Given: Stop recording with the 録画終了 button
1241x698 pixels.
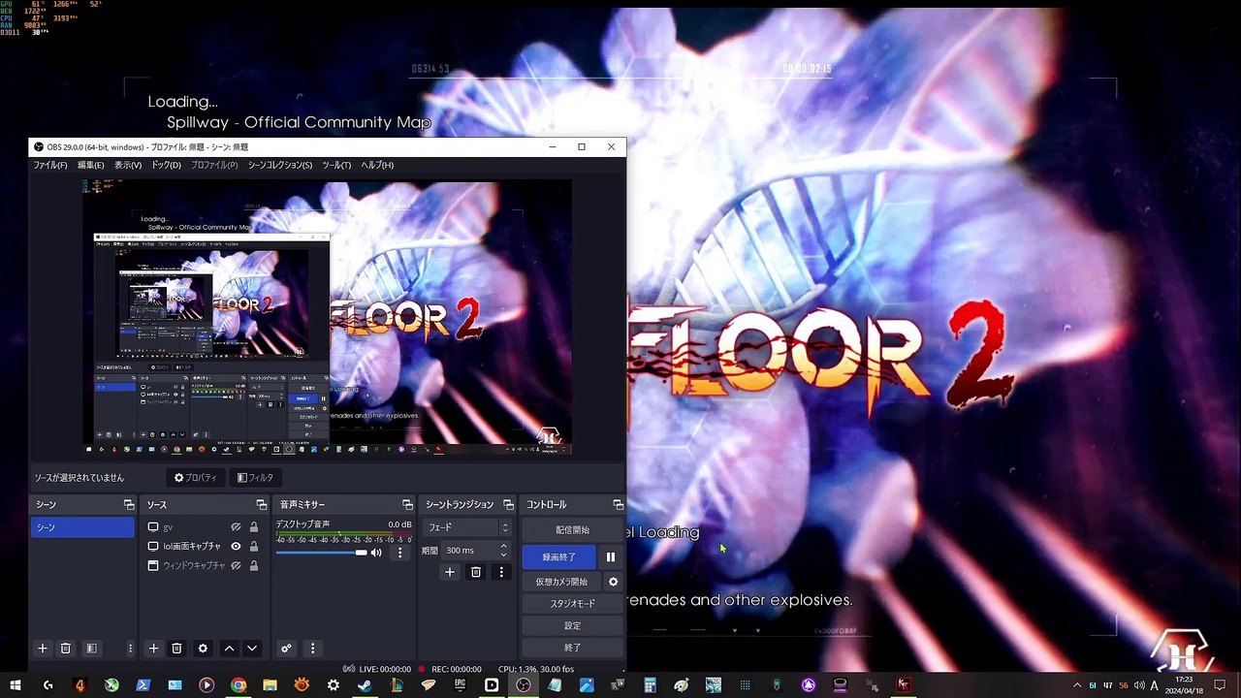Looking at the screenshot, I should (x=558, y=557).
